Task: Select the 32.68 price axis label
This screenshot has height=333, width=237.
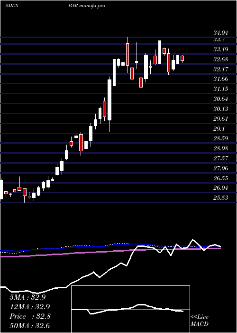Action: pos(220,59)
